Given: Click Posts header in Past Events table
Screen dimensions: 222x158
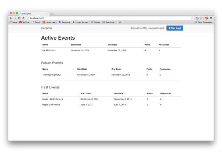Looking at the screenshot, I should (x=150, y=93).
